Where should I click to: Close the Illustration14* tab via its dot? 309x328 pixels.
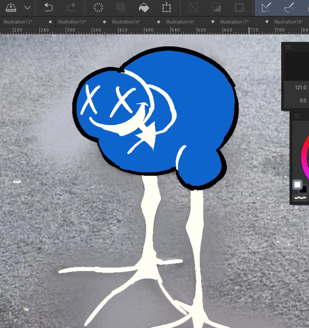pos(213,22)
